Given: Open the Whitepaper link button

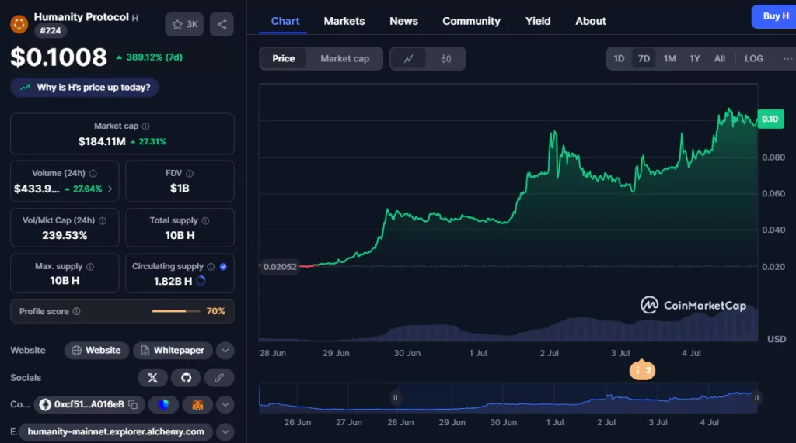Looking at the screenshot, I should (173, 350).
